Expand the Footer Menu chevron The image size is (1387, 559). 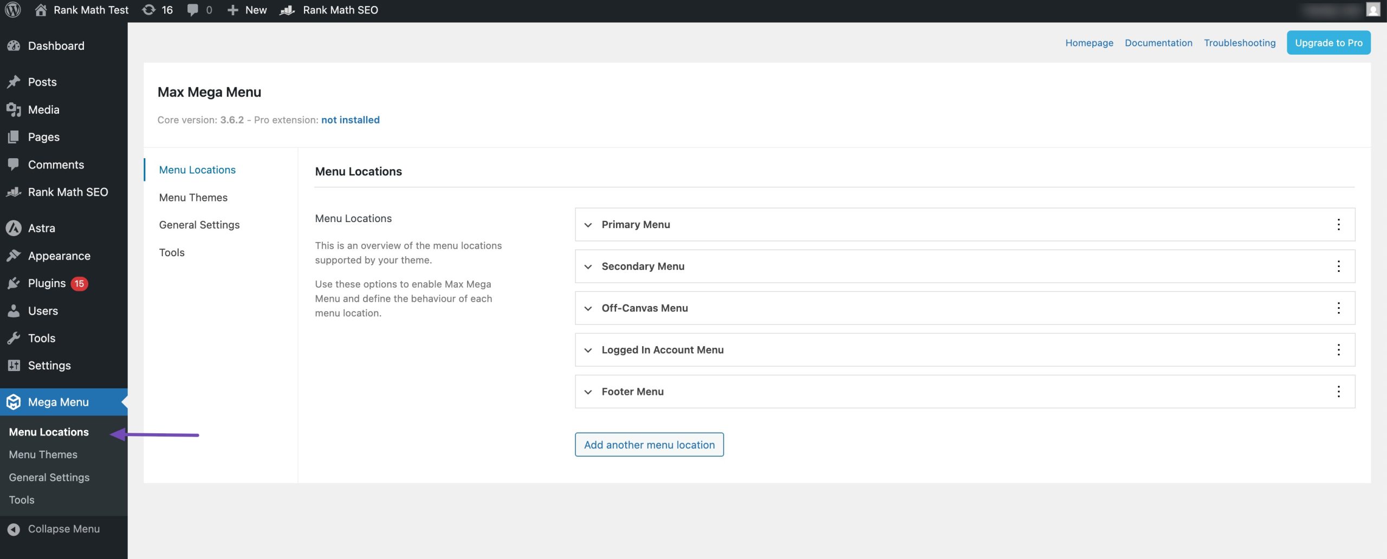click(588, 392)
